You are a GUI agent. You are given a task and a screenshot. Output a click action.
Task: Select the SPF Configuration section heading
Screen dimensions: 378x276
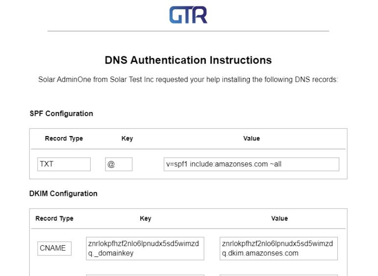tap(61, 114)
